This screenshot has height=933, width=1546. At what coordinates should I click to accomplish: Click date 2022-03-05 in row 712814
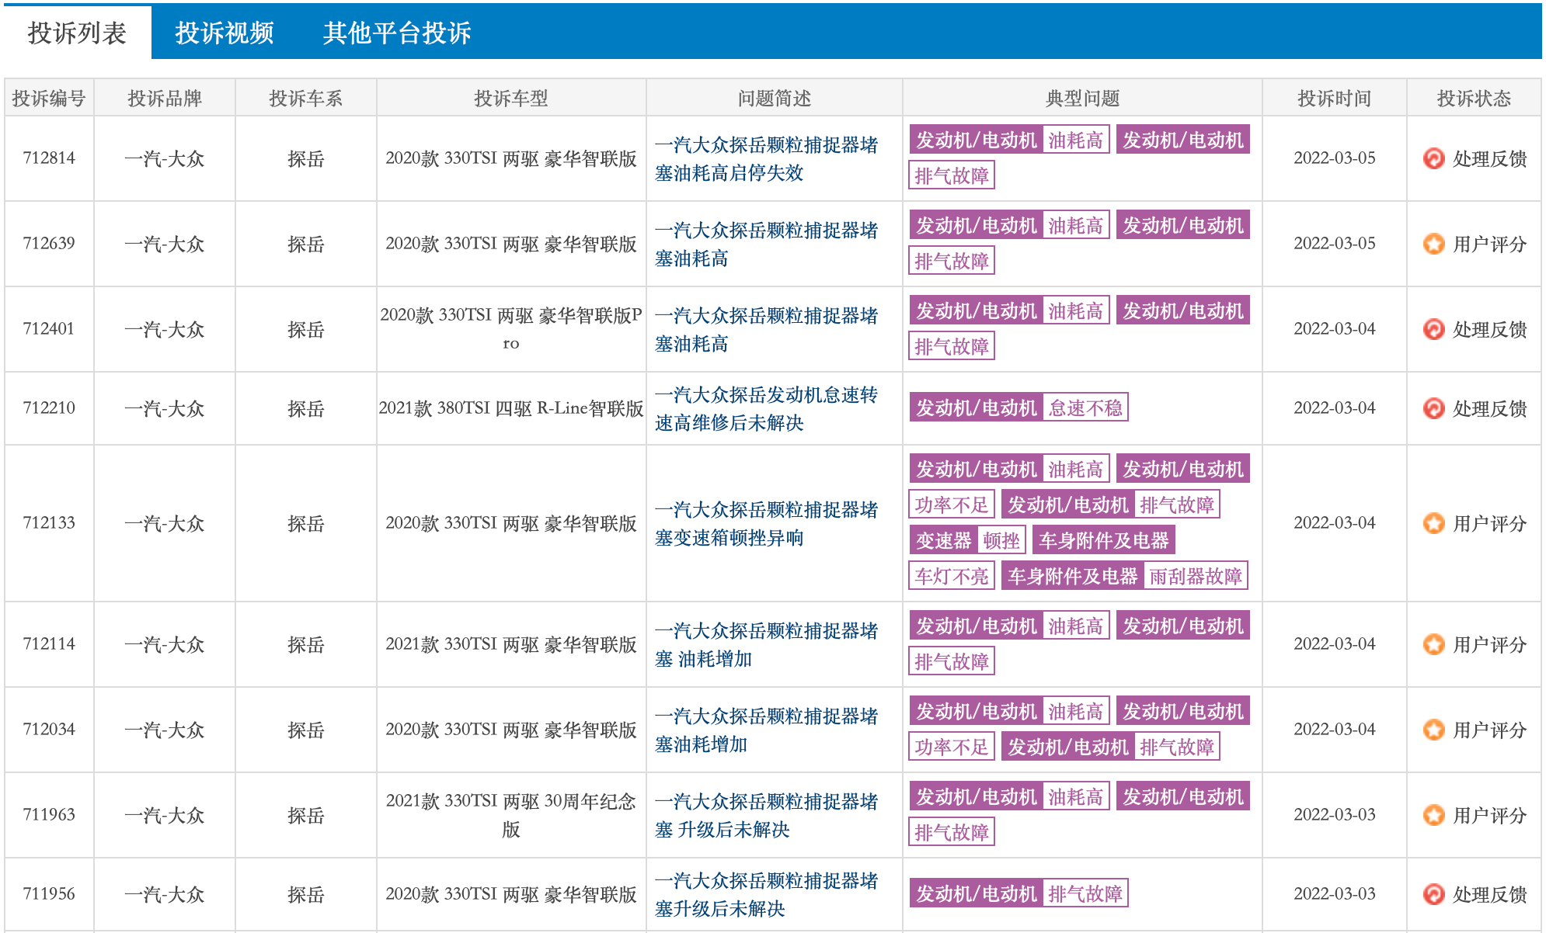tap(1334, 158)
